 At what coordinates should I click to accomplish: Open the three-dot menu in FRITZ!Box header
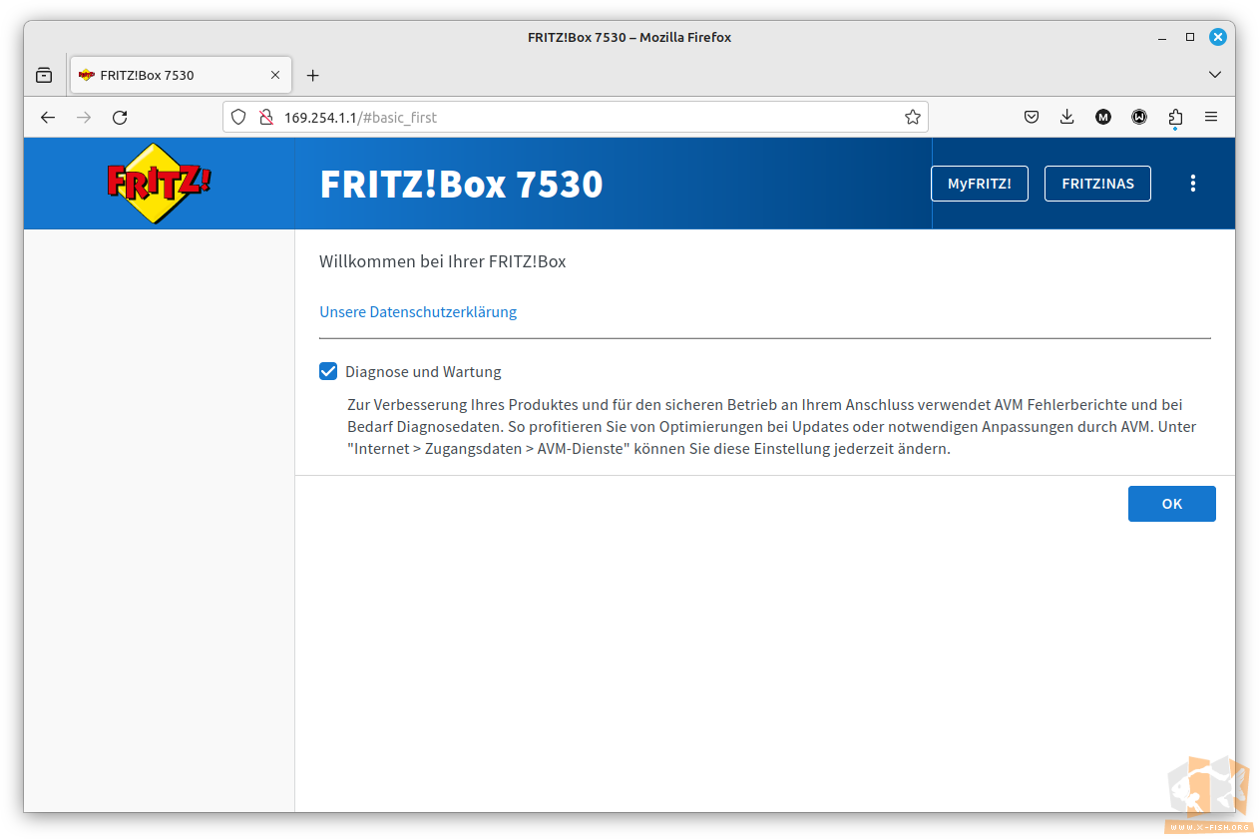tap(1193, 184)
